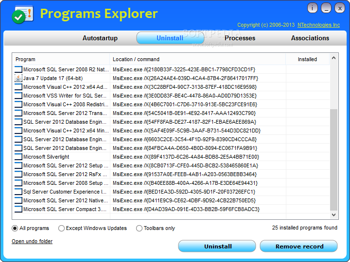Click icon next to Microsoft Silverlight

click(18, 157)
